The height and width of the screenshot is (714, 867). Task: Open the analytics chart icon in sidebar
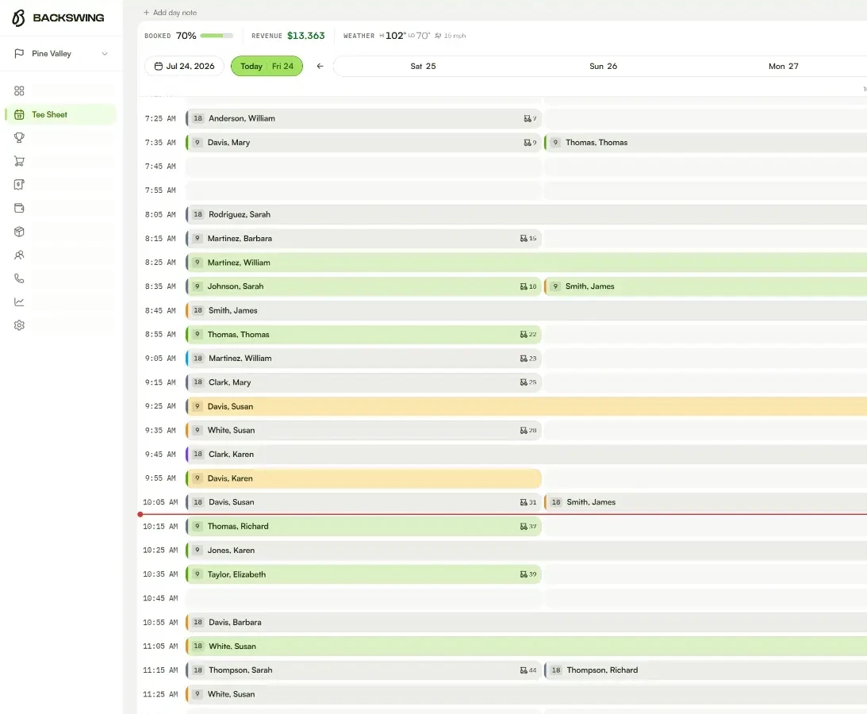coord(19,302)
